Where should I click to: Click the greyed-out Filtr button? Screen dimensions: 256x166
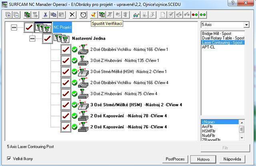225,148
